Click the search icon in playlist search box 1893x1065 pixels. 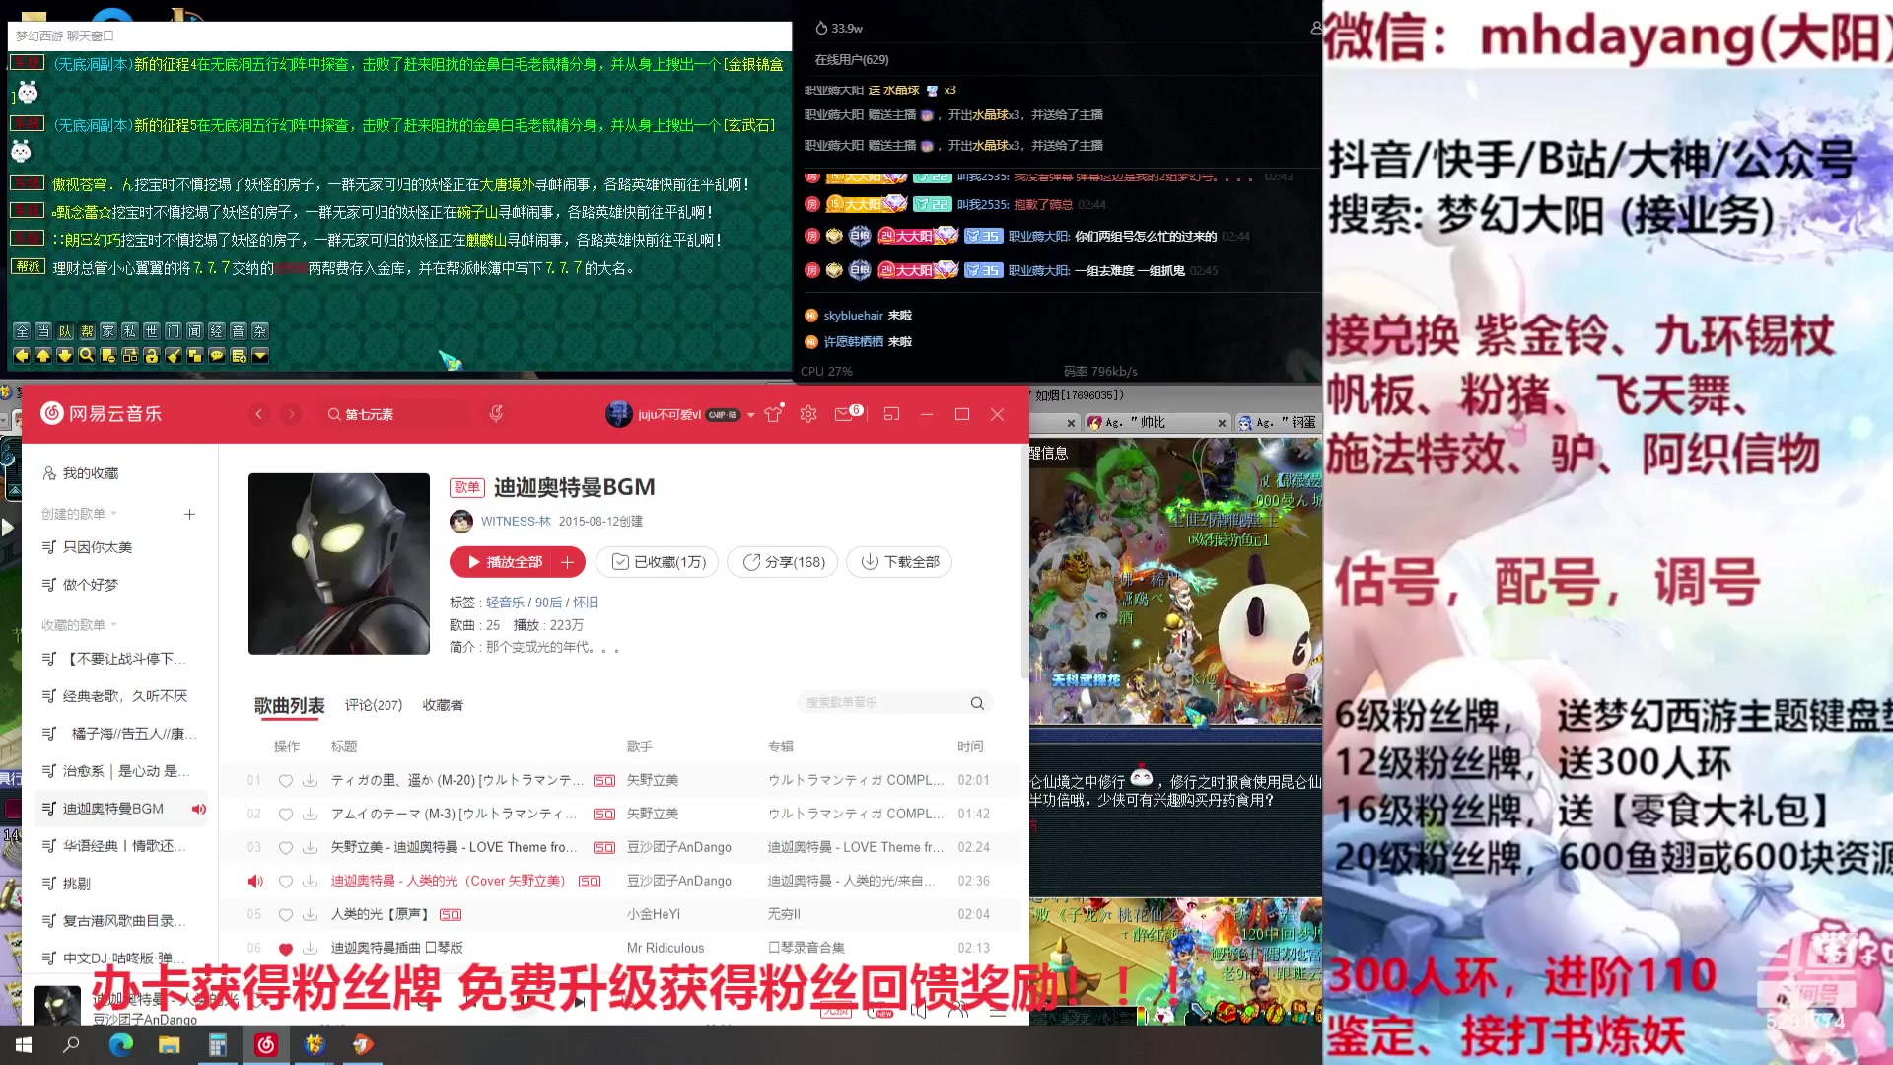977,703
